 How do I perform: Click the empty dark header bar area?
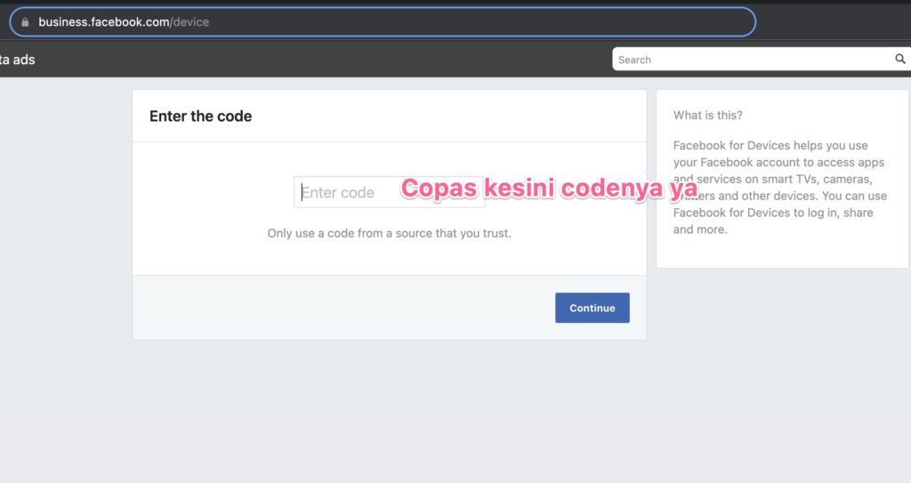(x=320, y=60)
